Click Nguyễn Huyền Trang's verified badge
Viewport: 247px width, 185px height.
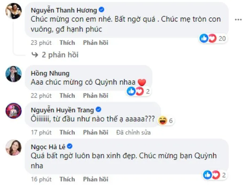[x=98, y=109]
